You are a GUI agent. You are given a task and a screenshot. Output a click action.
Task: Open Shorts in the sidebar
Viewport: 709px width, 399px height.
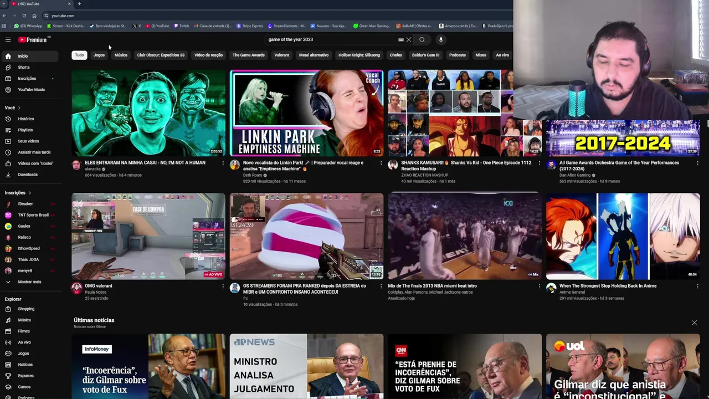[29, 67]
